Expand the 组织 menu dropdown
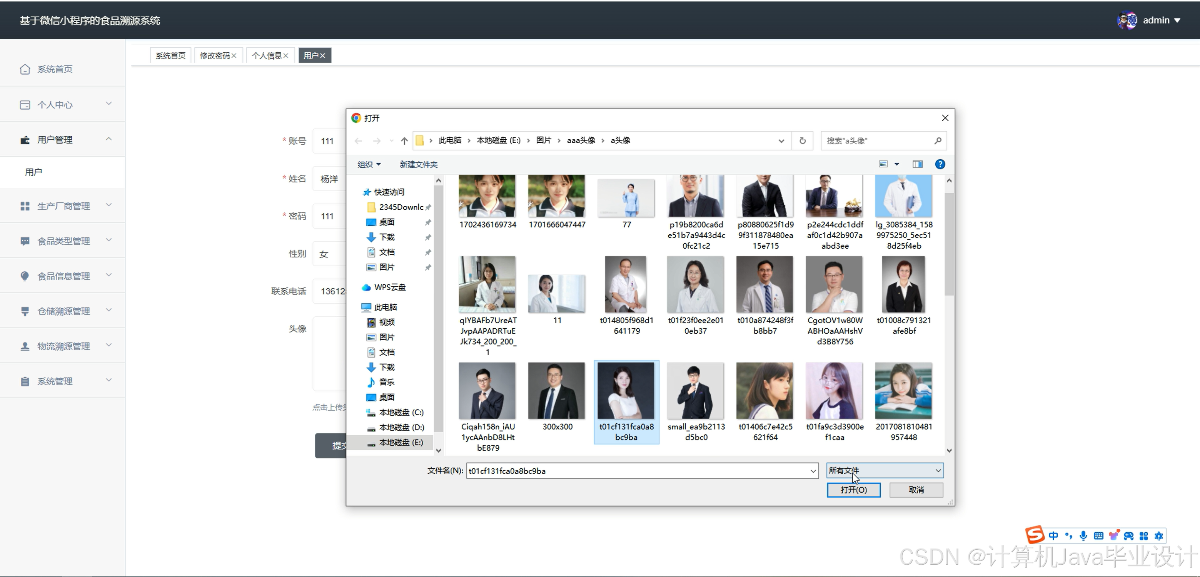This screenshot has width=1200, height=577. pyautogui.click(x=369, y=164)
